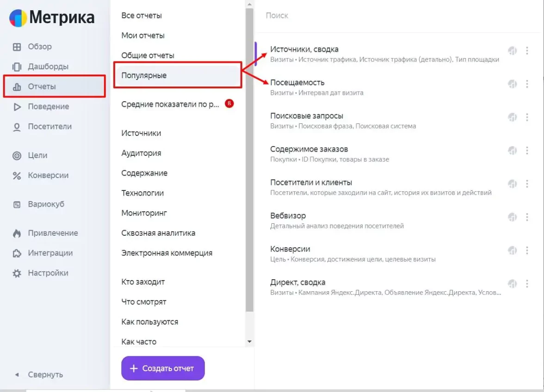Open Все отчеты menu item

[x=142, y=16]
